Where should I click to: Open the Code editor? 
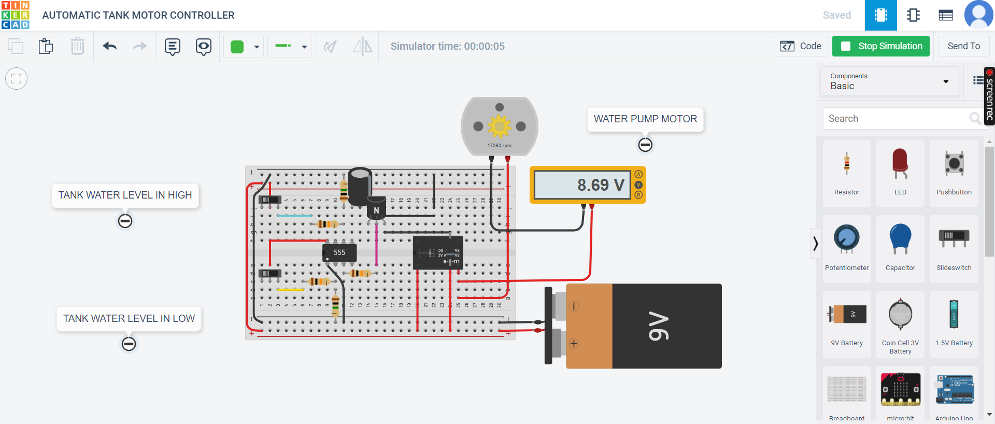(x=801, y=46)
